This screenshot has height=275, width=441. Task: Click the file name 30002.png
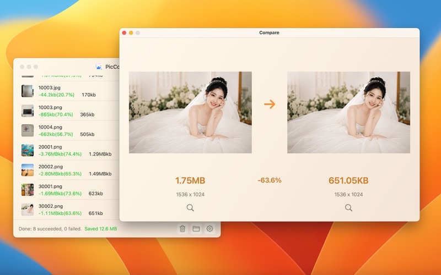(x=51, y=206)
